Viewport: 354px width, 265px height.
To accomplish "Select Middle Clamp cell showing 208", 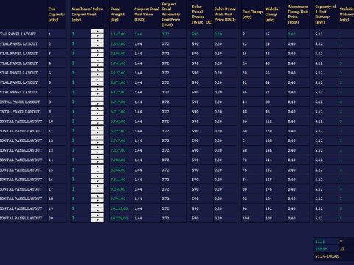I will coord(275,218).
